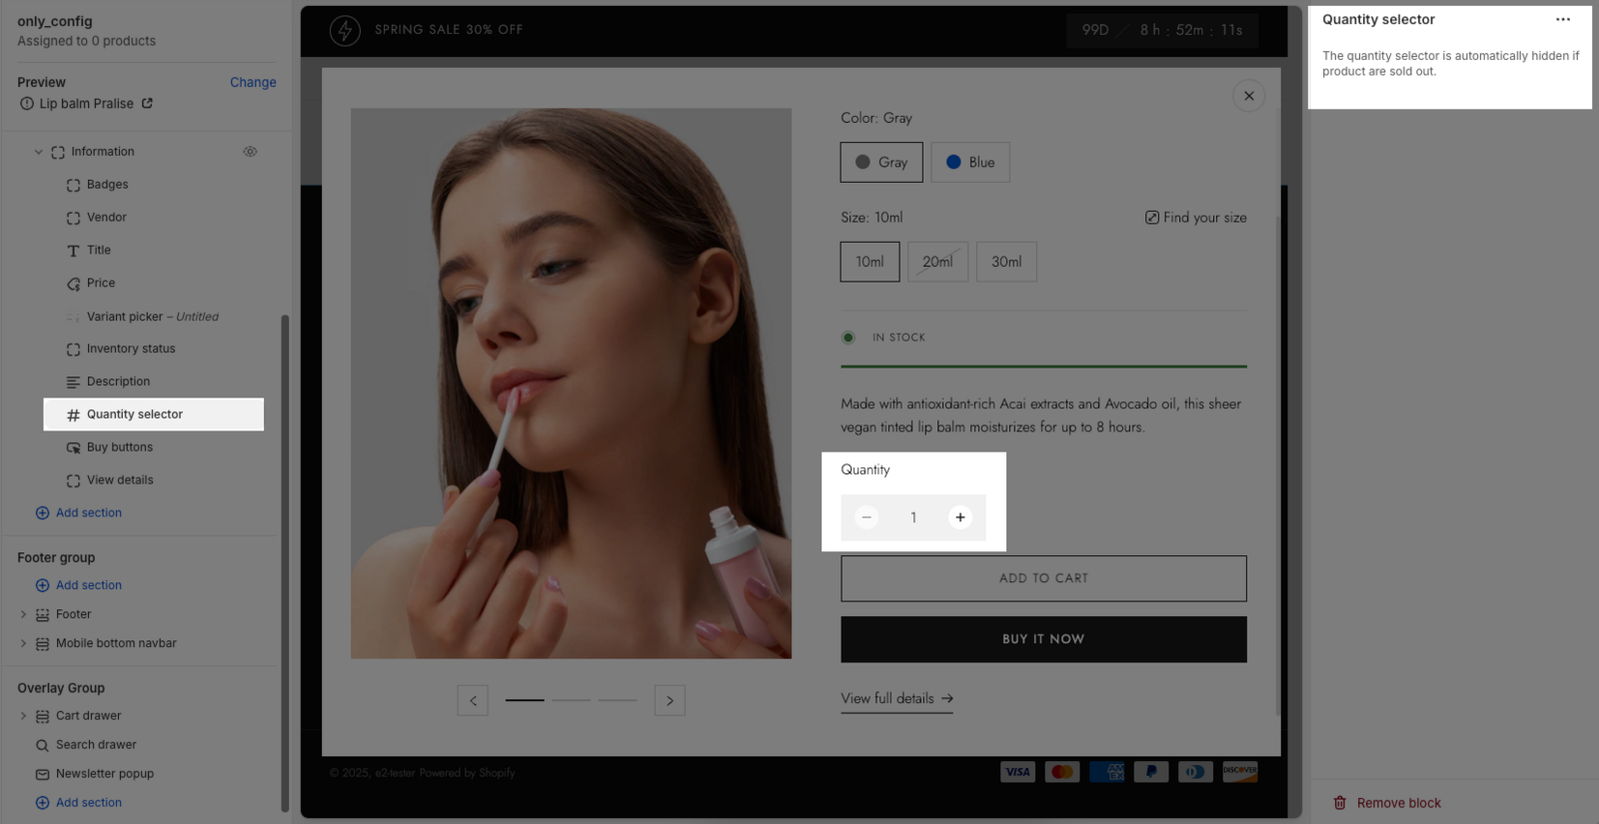Expand the Cart drawer section
The width and height of the screenshot is (1599, 824).
[x=24, y=716]
